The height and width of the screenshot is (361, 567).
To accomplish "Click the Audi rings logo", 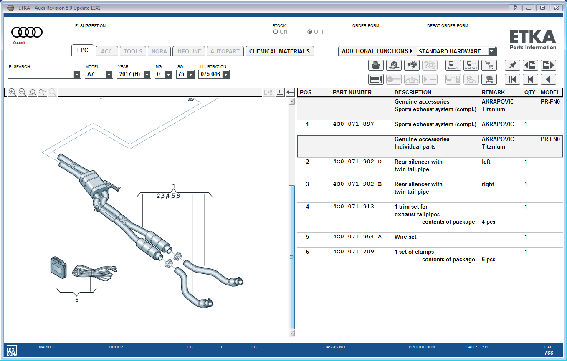I will pos(27,32).
